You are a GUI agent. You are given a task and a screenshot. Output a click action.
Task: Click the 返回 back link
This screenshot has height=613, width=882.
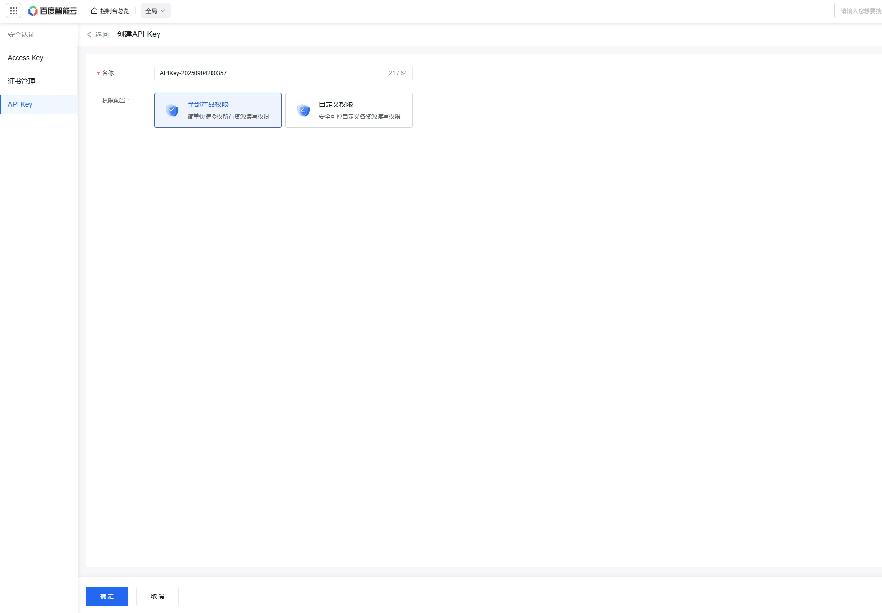(98, 34)
